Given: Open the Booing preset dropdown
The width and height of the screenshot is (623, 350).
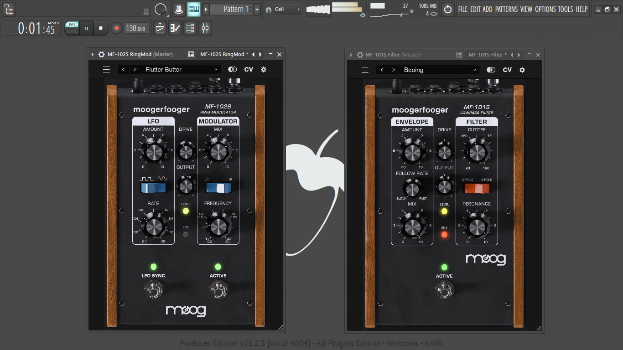Looking at the screenshot, I should coord(439,70).
